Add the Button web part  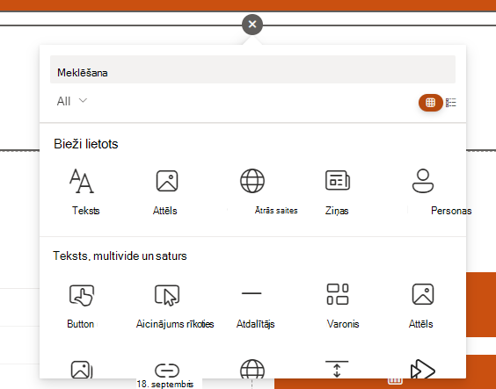click(82, 306)
